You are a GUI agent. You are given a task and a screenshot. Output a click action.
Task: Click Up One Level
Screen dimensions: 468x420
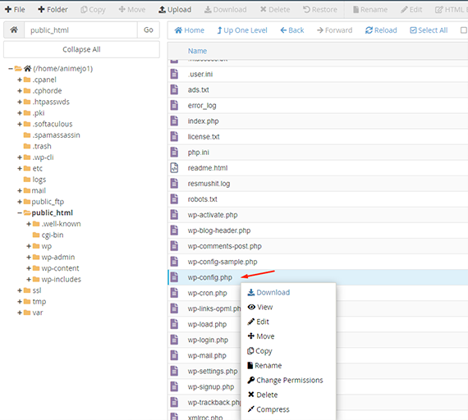click(x=242, y=30)
